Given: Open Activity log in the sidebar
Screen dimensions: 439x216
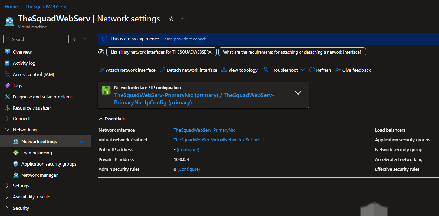Looking at the screenshot, I should click(24, 63).
